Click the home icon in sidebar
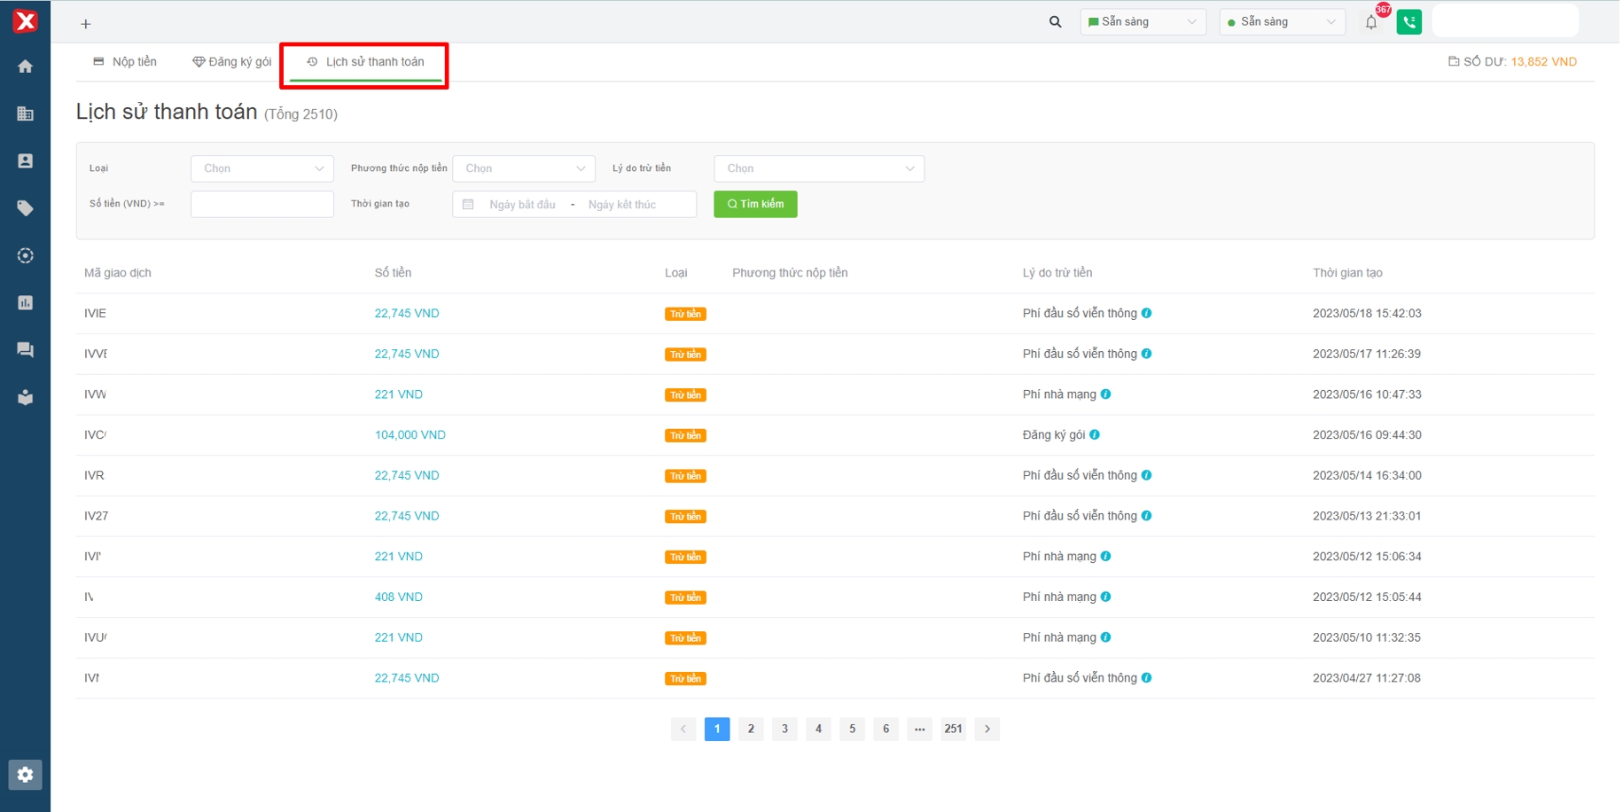 coord(25,66)
